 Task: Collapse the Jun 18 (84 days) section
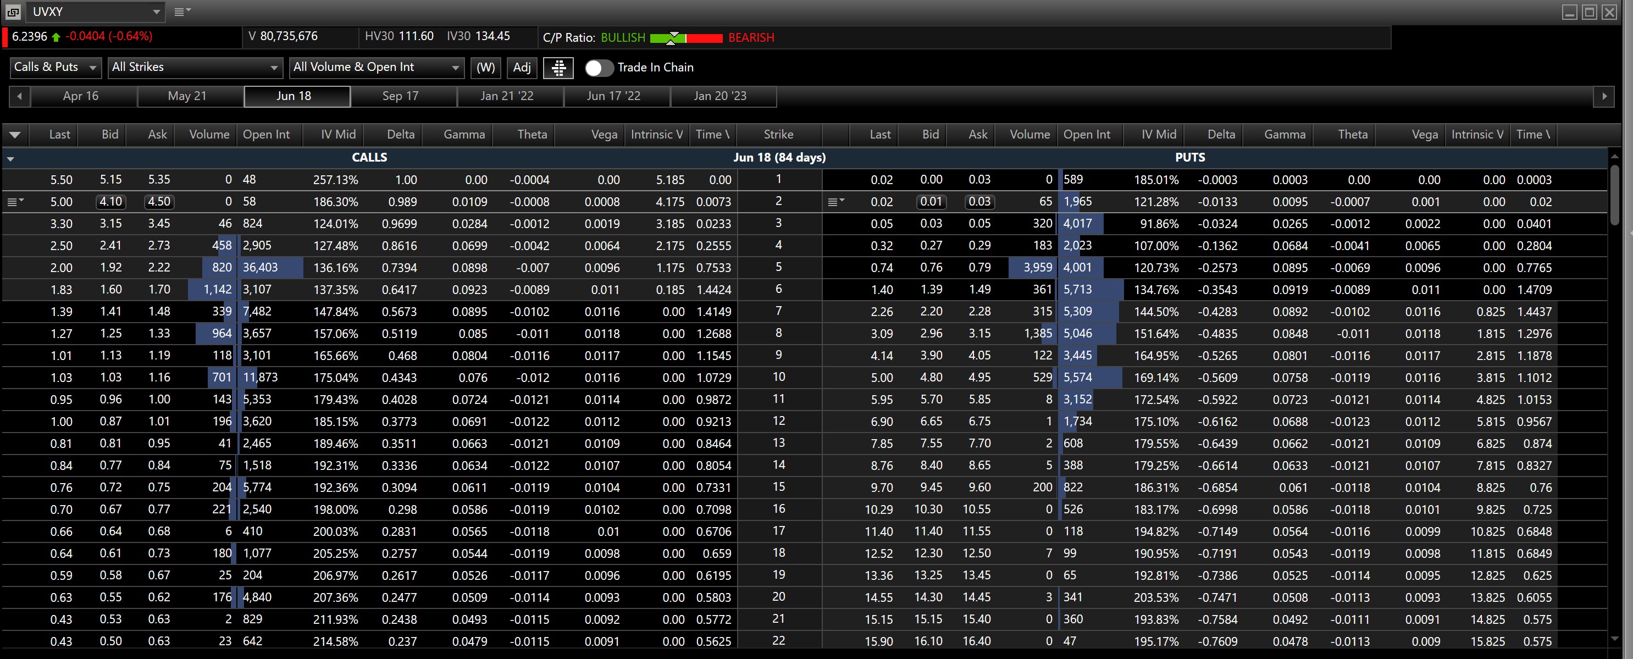click(x=11, y=158)
